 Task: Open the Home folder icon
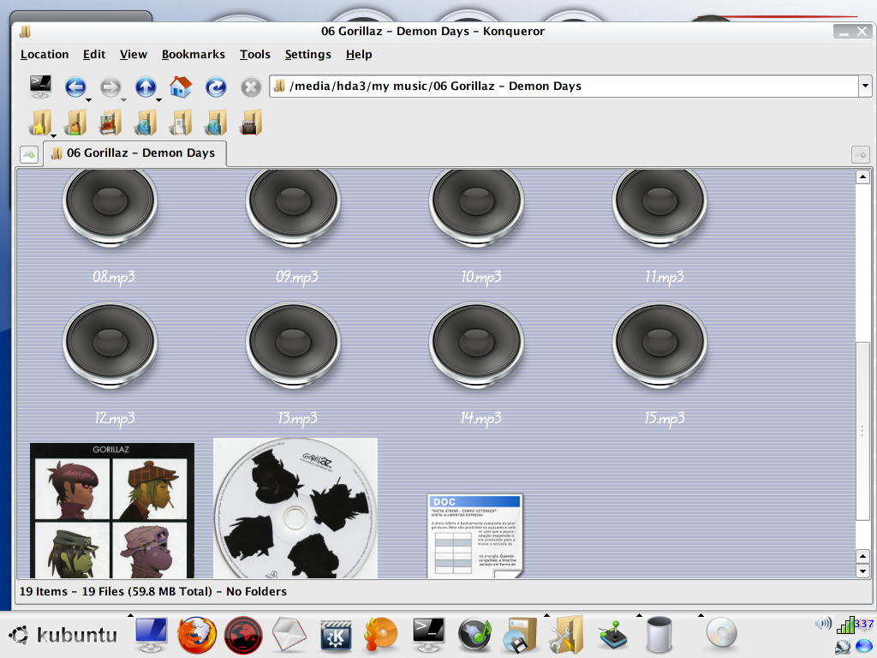tap(181, 87)
